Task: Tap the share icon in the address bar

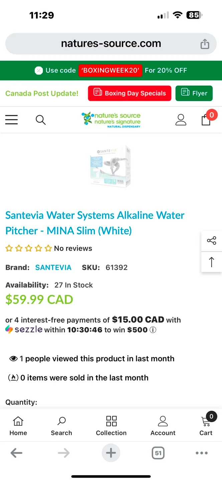Action: [x=205, y=44]
